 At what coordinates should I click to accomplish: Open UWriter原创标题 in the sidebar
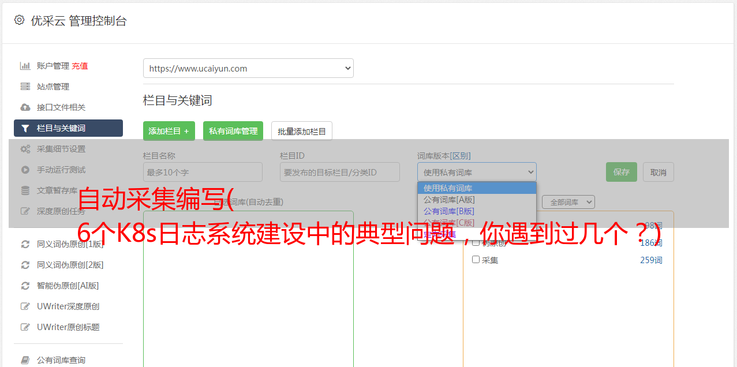[x=68, y=327]
